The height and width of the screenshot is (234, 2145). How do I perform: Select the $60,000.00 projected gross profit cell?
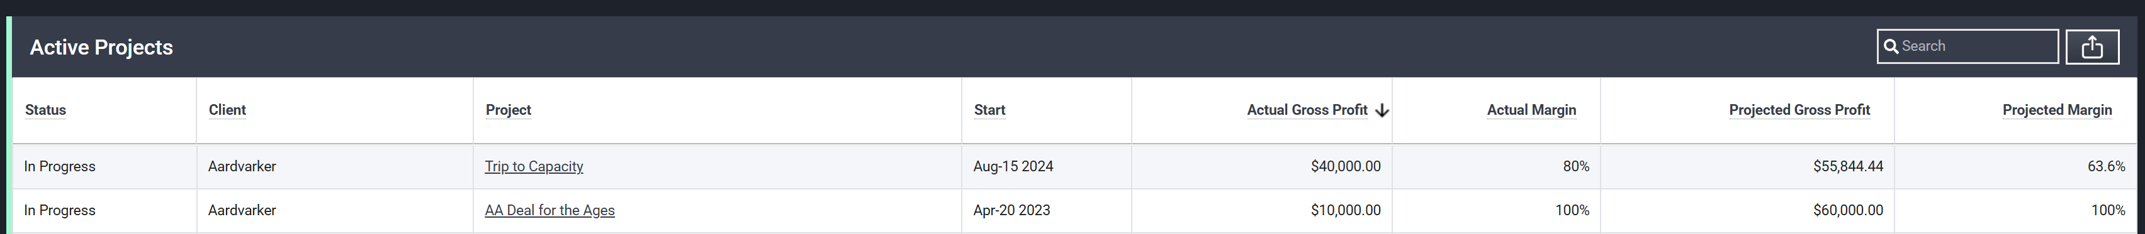point(1747,210)
